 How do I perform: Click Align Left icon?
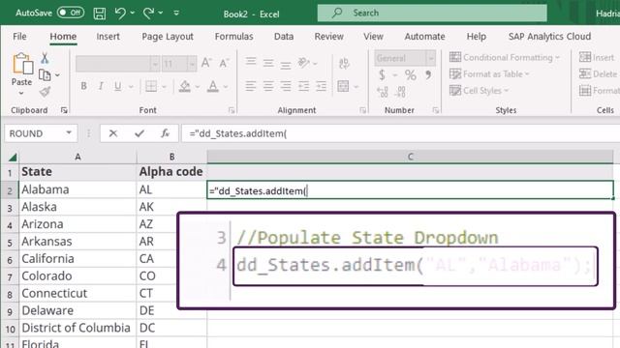click(250, 86)
